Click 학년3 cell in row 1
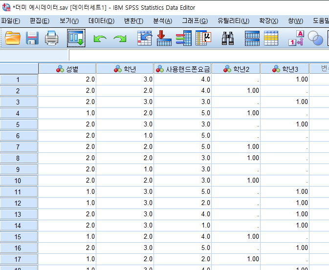 (285, 80)
